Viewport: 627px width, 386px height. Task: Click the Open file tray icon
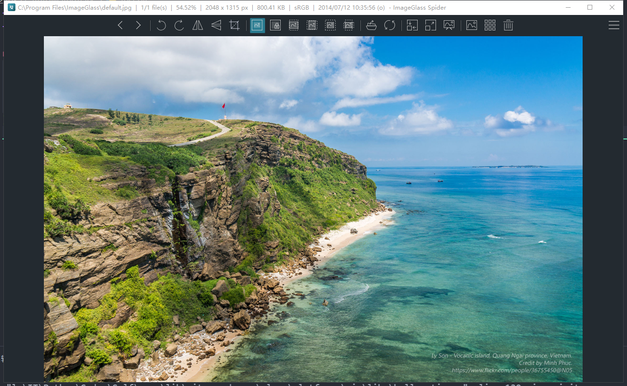click(x=371, y=26)
